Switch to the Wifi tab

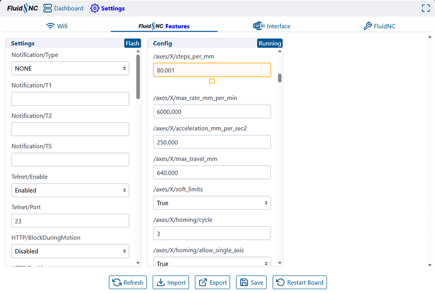coord(57,26)
